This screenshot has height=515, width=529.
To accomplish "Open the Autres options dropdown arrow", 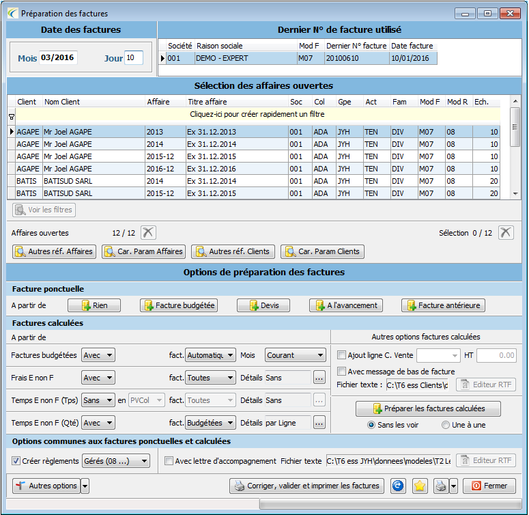I will tap(85, 486).
